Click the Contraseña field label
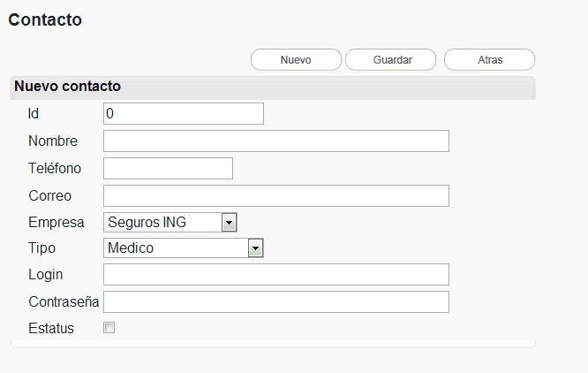The height and width of the screenshot is (373, 588). pos(64,302)
